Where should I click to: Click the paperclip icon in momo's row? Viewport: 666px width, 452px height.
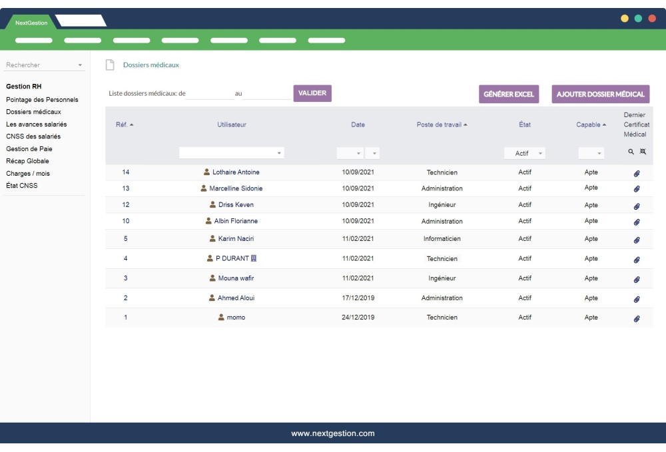636,318
